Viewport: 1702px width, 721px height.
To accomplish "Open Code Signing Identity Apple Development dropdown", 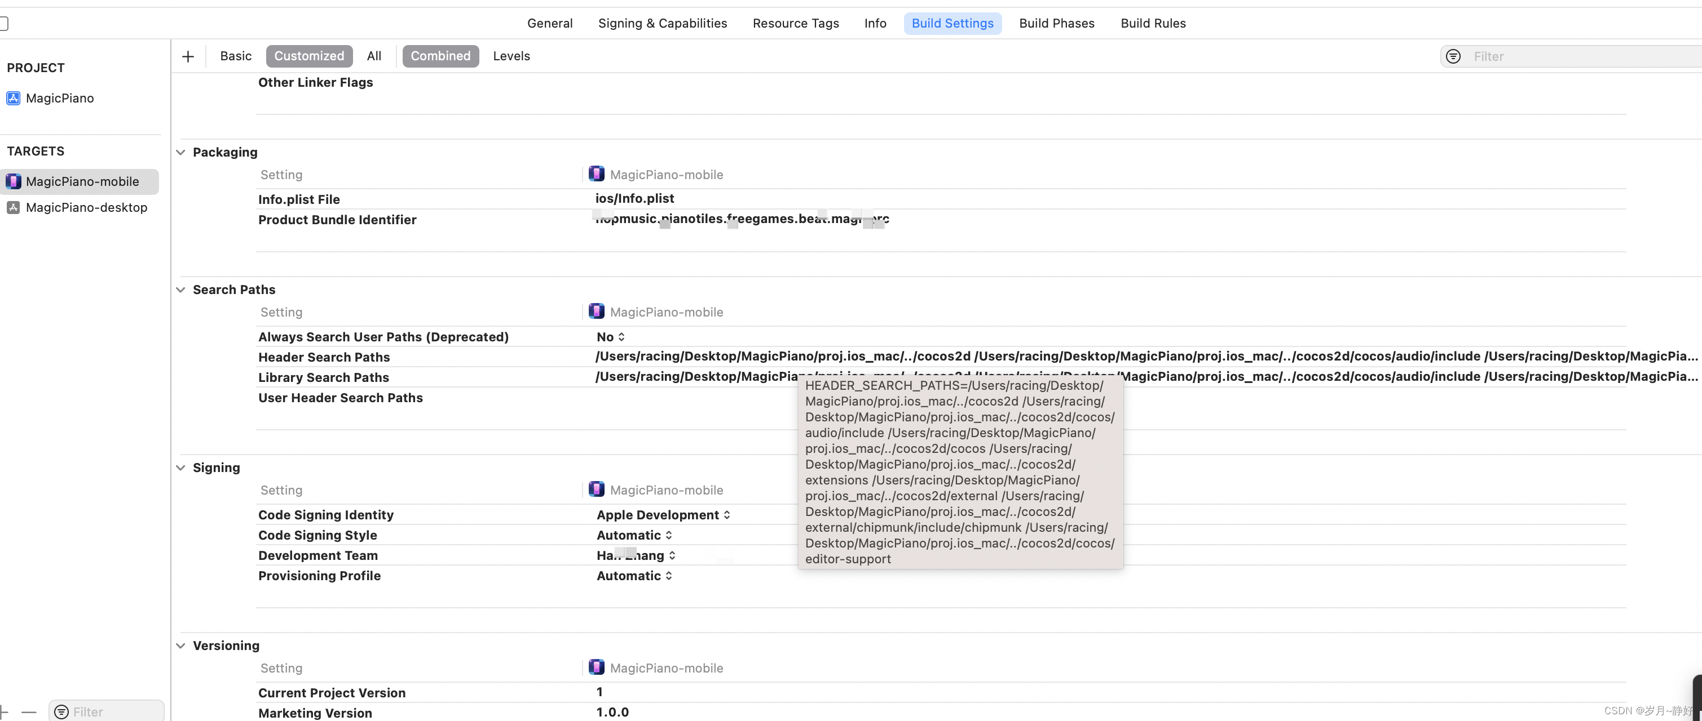I will point(663,515).
